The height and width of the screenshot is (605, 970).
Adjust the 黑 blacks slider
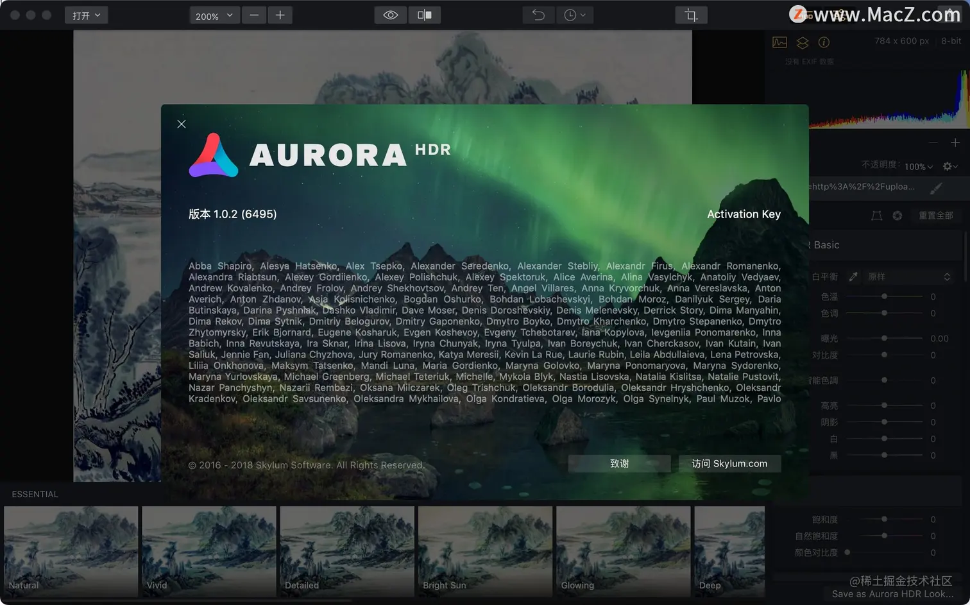(x=884, y=456)
